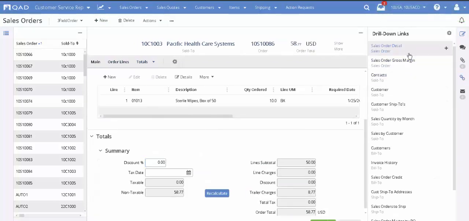Open the Actions dropdown
The width and height of the screenshot is (469, 221).
[152, 21]
